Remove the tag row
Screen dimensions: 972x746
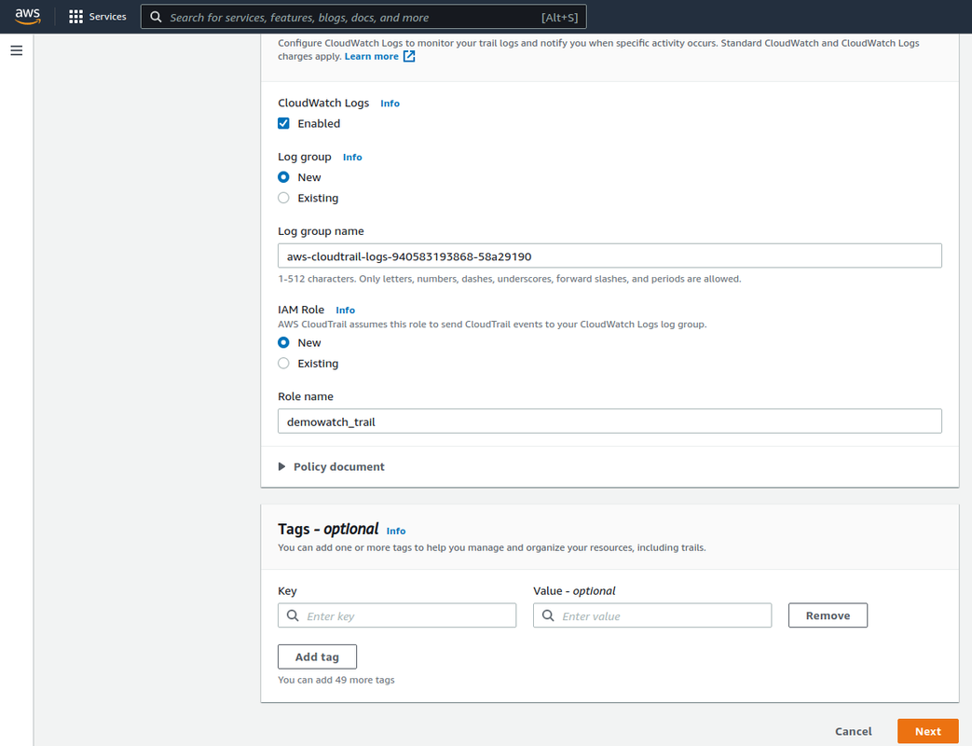click(828, 615)
